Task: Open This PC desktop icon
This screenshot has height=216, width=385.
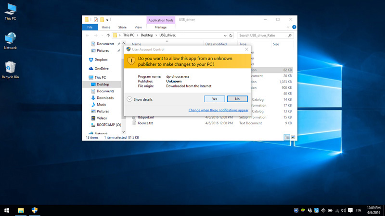Action: [10, 12]
